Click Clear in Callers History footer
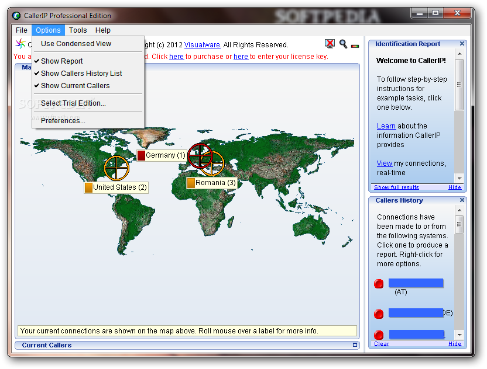The height and width of the screenshot is (369, 487). point(382,343)
